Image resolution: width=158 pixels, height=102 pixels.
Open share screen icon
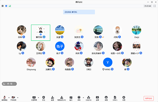pyautogui.click(x=34, y=98)
